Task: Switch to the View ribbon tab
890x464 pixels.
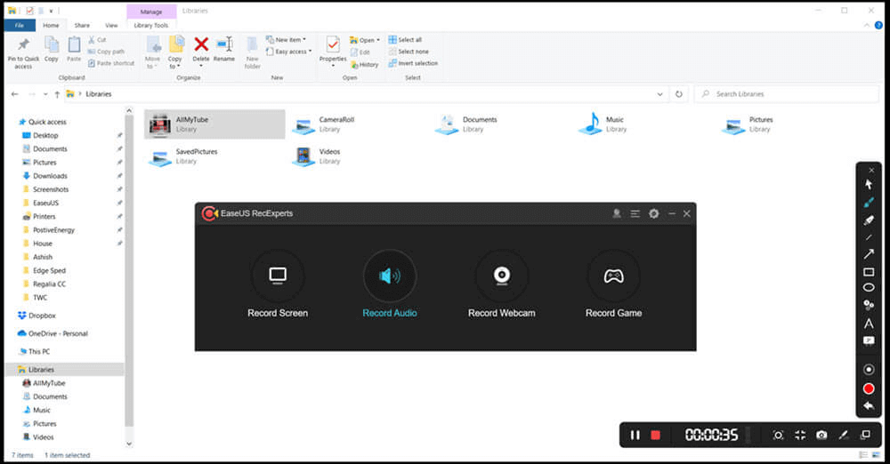Action: pos(111,25)
